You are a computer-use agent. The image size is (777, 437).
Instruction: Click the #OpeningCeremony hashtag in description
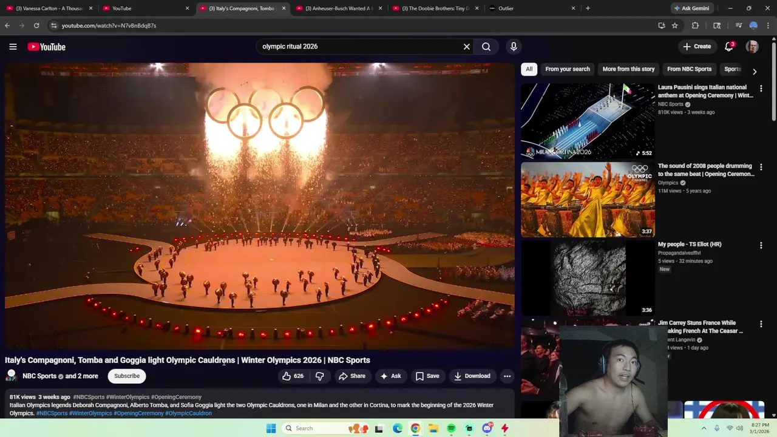pyautogui.click(x=138, y=413)
